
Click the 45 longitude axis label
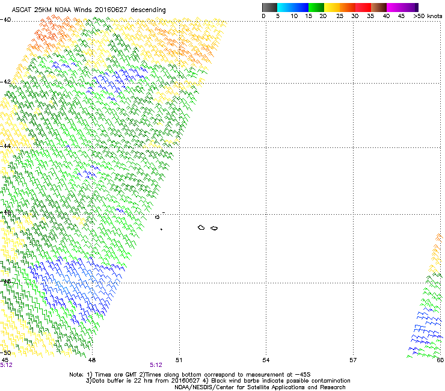tap(5, 360)
